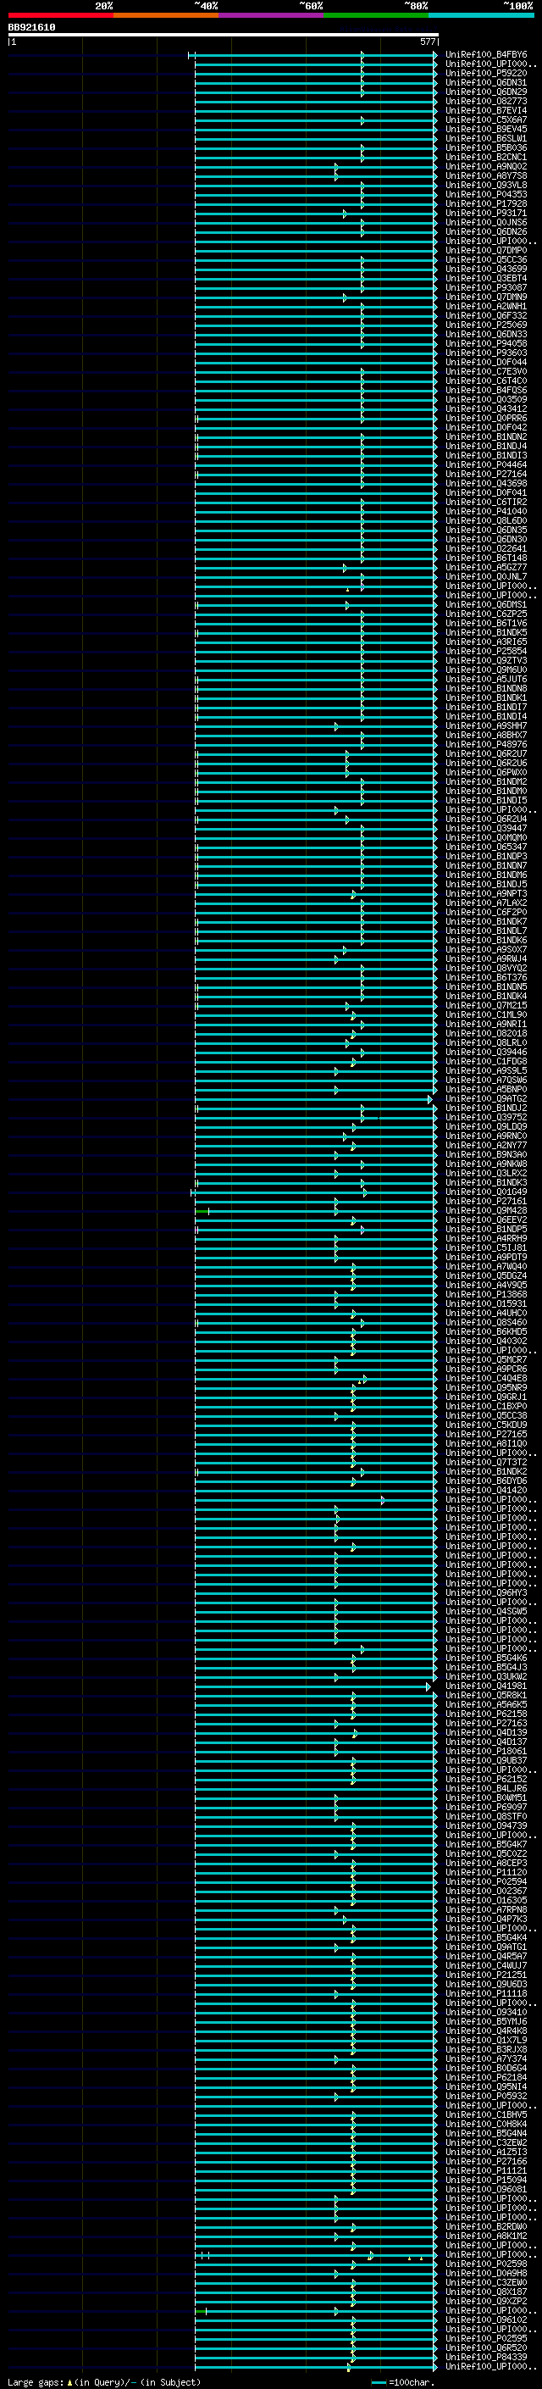Select hit label UniRef100_Q3LRX2
This screenshot has width=542, height=2389.
click(x=486, y=1173)
